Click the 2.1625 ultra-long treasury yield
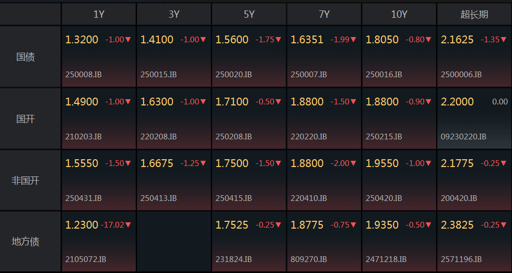 click(457, 40)
